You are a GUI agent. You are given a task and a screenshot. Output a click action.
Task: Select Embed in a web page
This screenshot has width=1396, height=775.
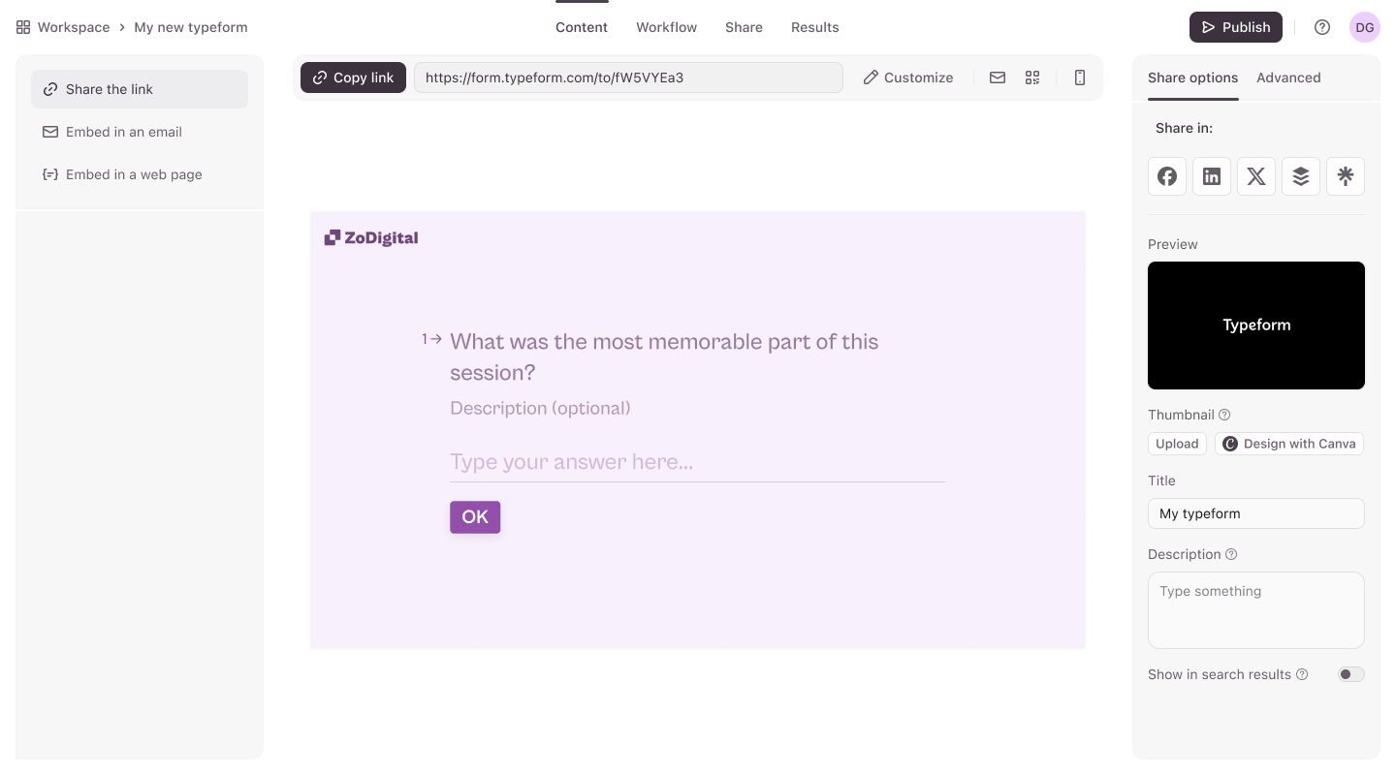[x=134, y=174]
